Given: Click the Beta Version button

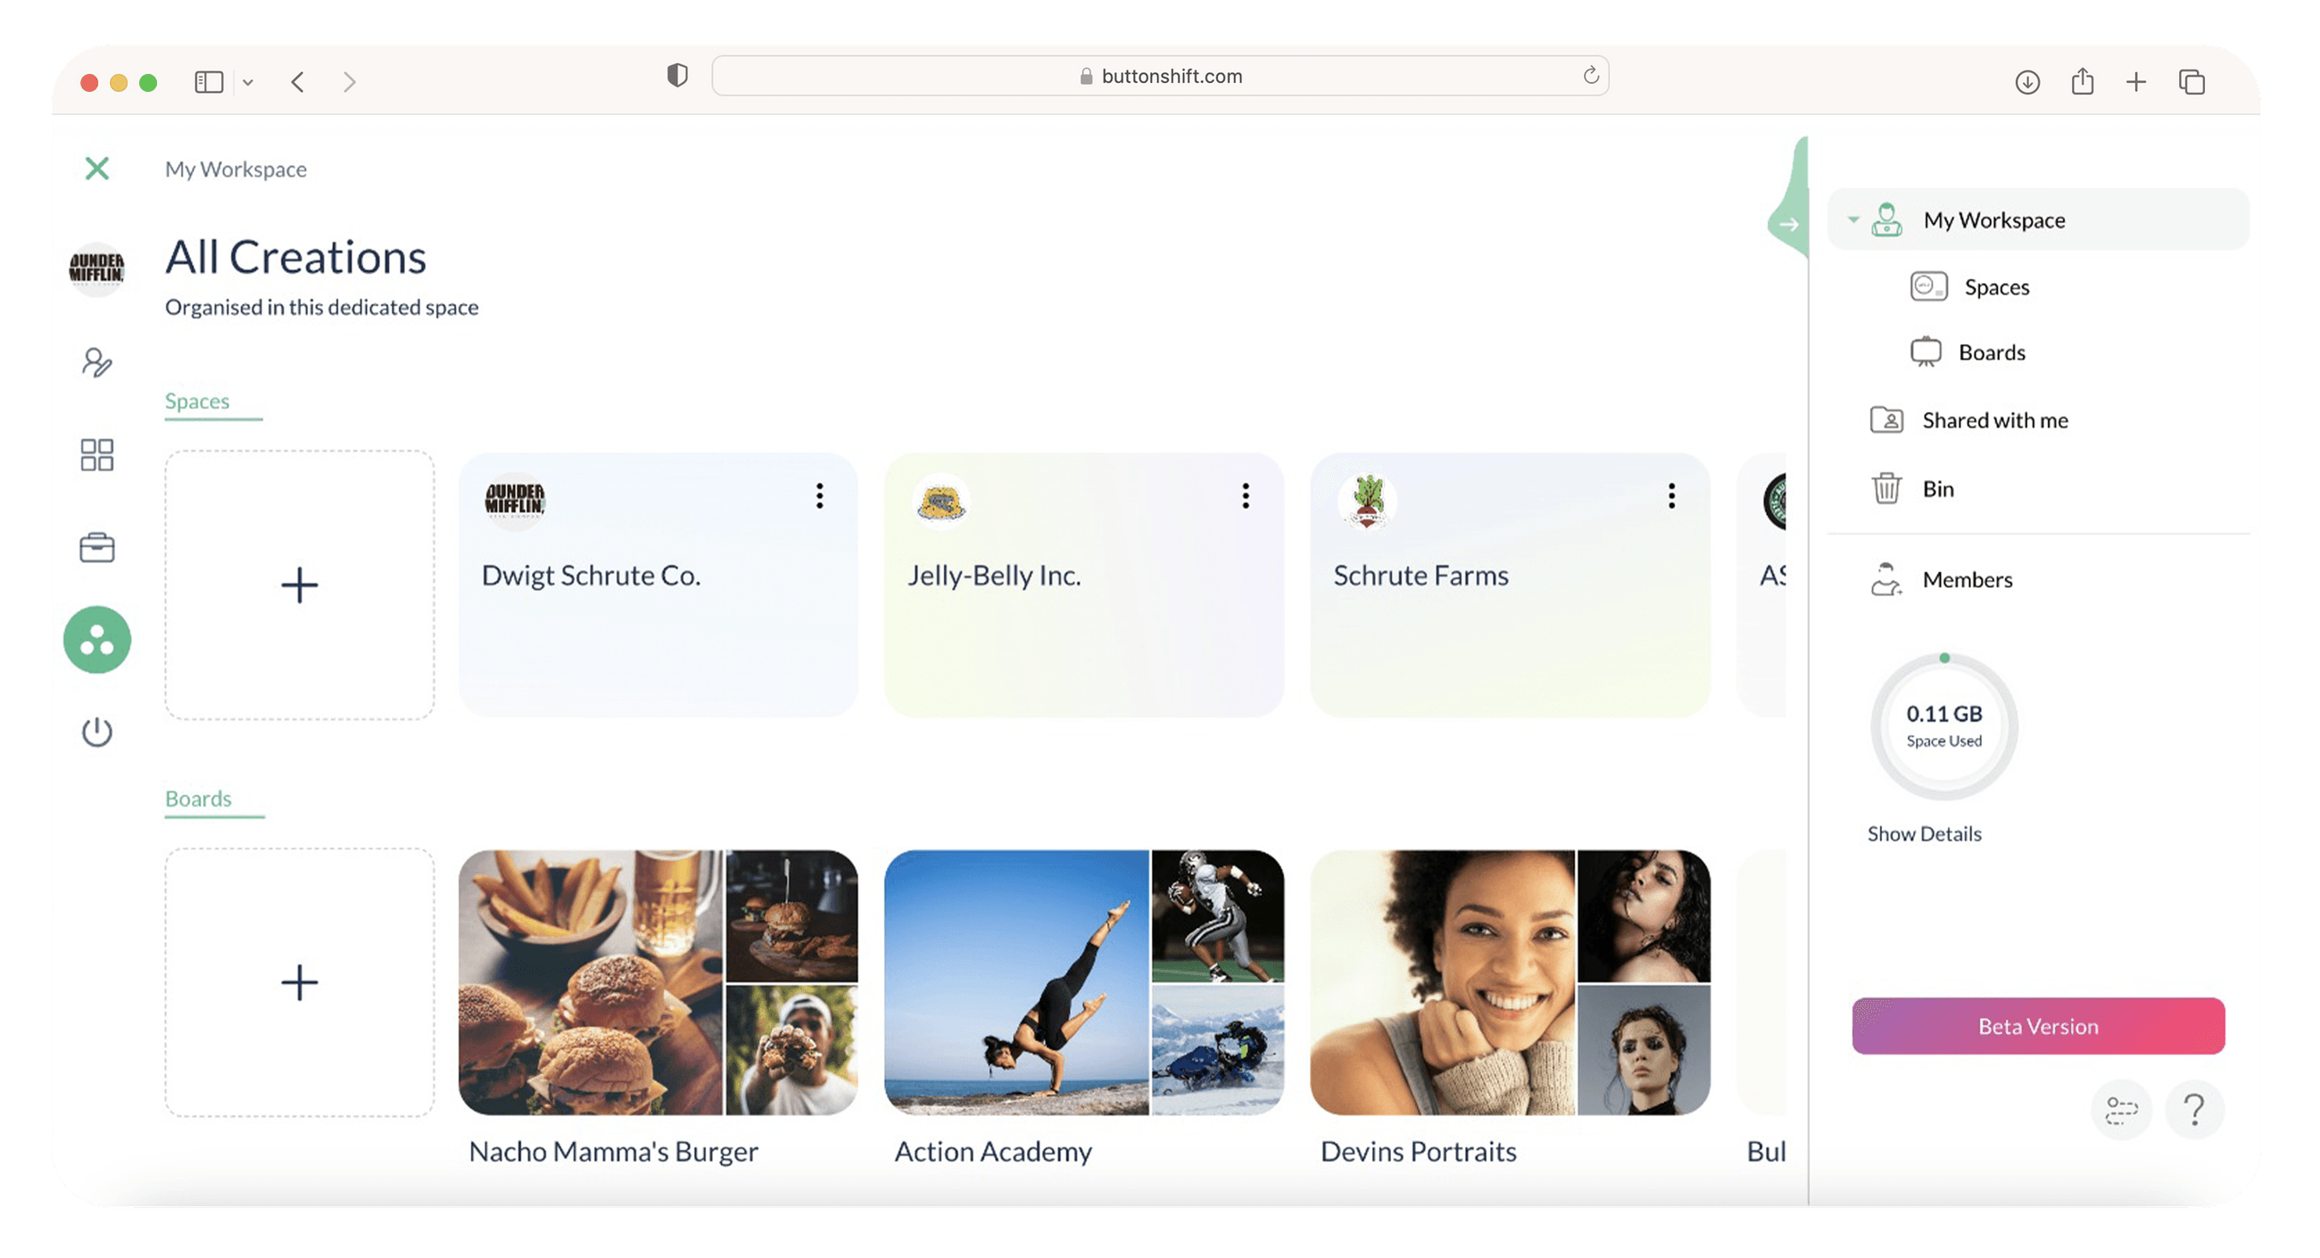Looking at the screenshot, I should click(x=2038, y=1026).
